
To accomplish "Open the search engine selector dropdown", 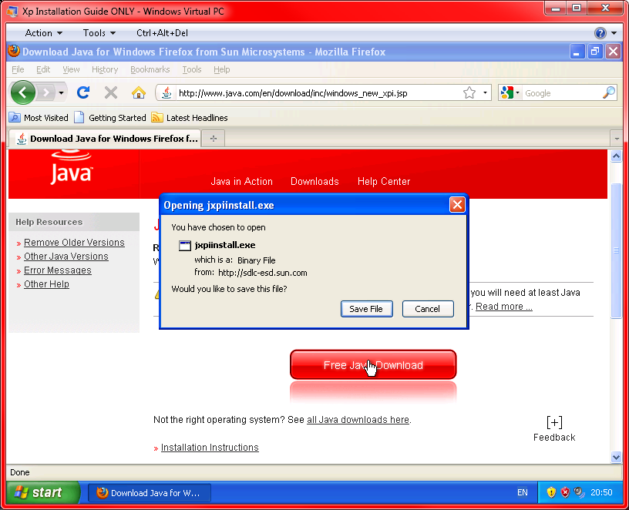I will tap(510, 93).
